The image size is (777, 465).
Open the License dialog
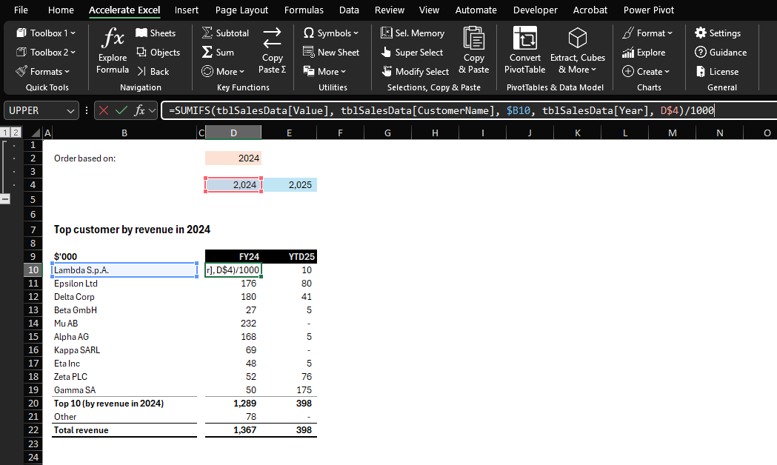(716, 71)
